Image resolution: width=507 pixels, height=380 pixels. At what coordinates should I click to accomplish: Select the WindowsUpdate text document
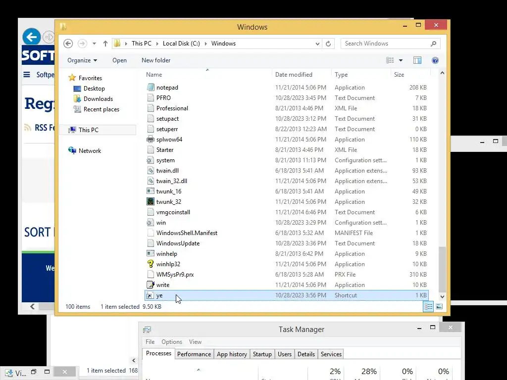(286, 243)
